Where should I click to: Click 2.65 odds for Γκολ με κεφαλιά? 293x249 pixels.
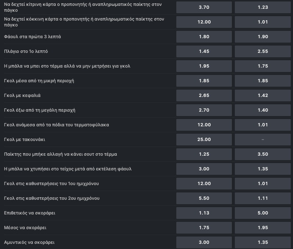point(204,95)
